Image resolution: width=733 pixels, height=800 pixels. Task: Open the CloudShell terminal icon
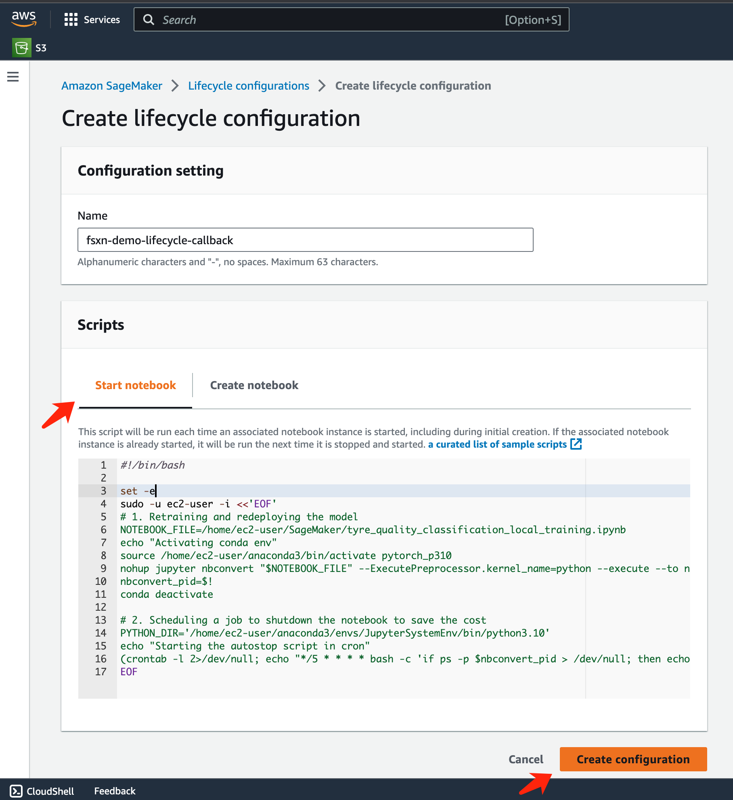16,791
